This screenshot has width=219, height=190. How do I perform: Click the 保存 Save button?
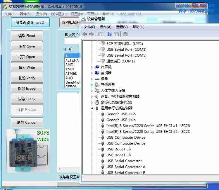click(27, 46)
